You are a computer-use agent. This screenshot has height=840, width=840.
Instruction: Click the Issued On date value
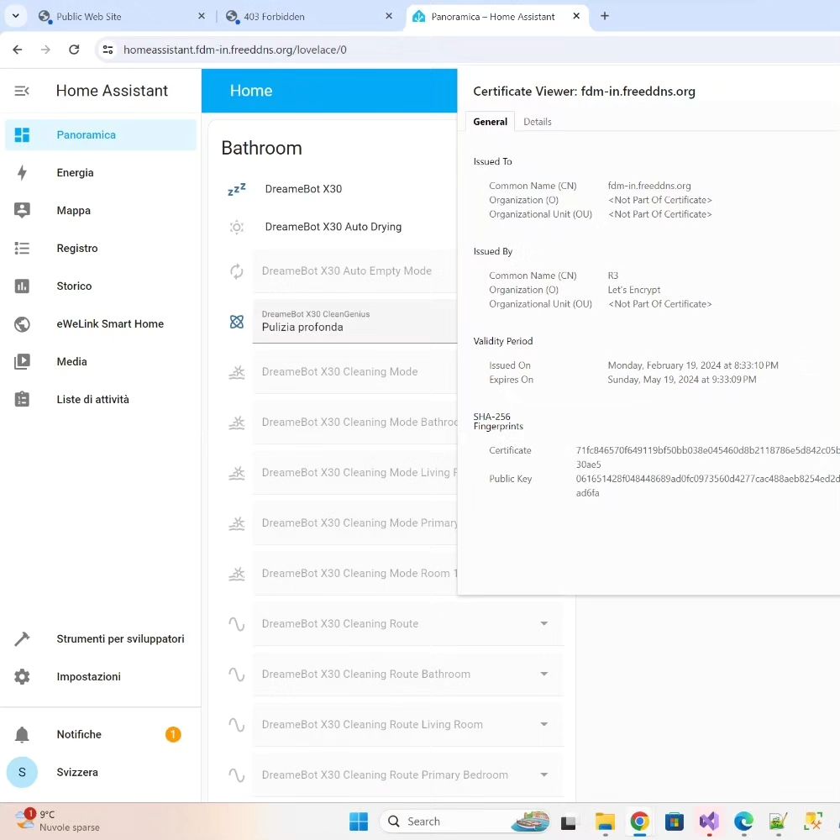(693, 365)
